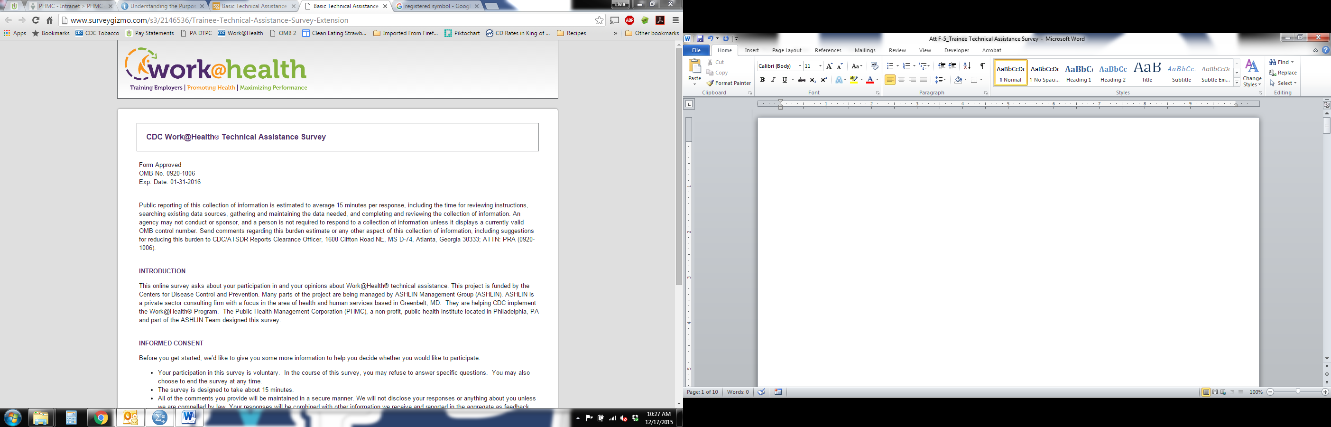Switch to the Insert ribbon tab
This screenshot has height=427, width=1331.
pos(752,50)
